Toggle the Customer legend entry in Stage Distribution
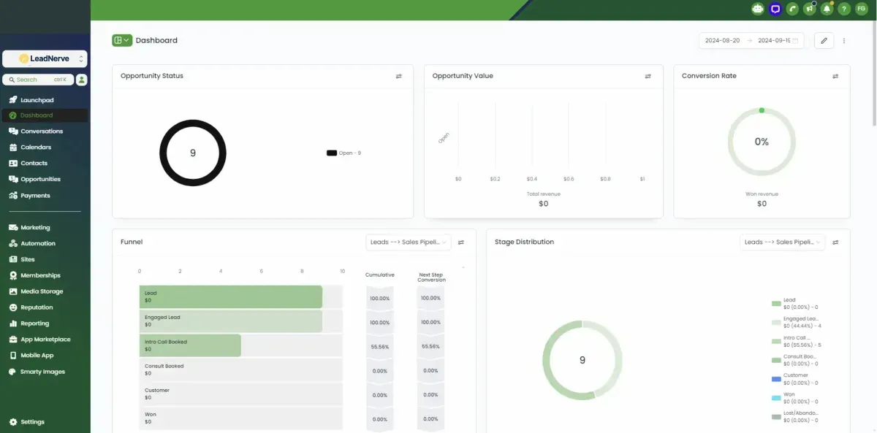The height and width of the screenshot is (433, 877). click(x=794, y=378)
